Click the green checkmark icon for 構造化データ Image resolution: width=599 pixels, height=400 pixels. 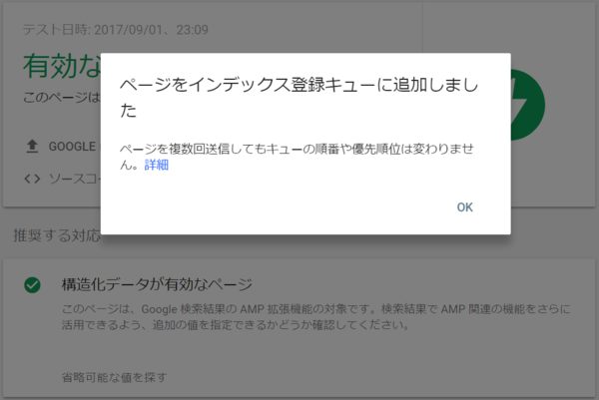click(32, 284)
